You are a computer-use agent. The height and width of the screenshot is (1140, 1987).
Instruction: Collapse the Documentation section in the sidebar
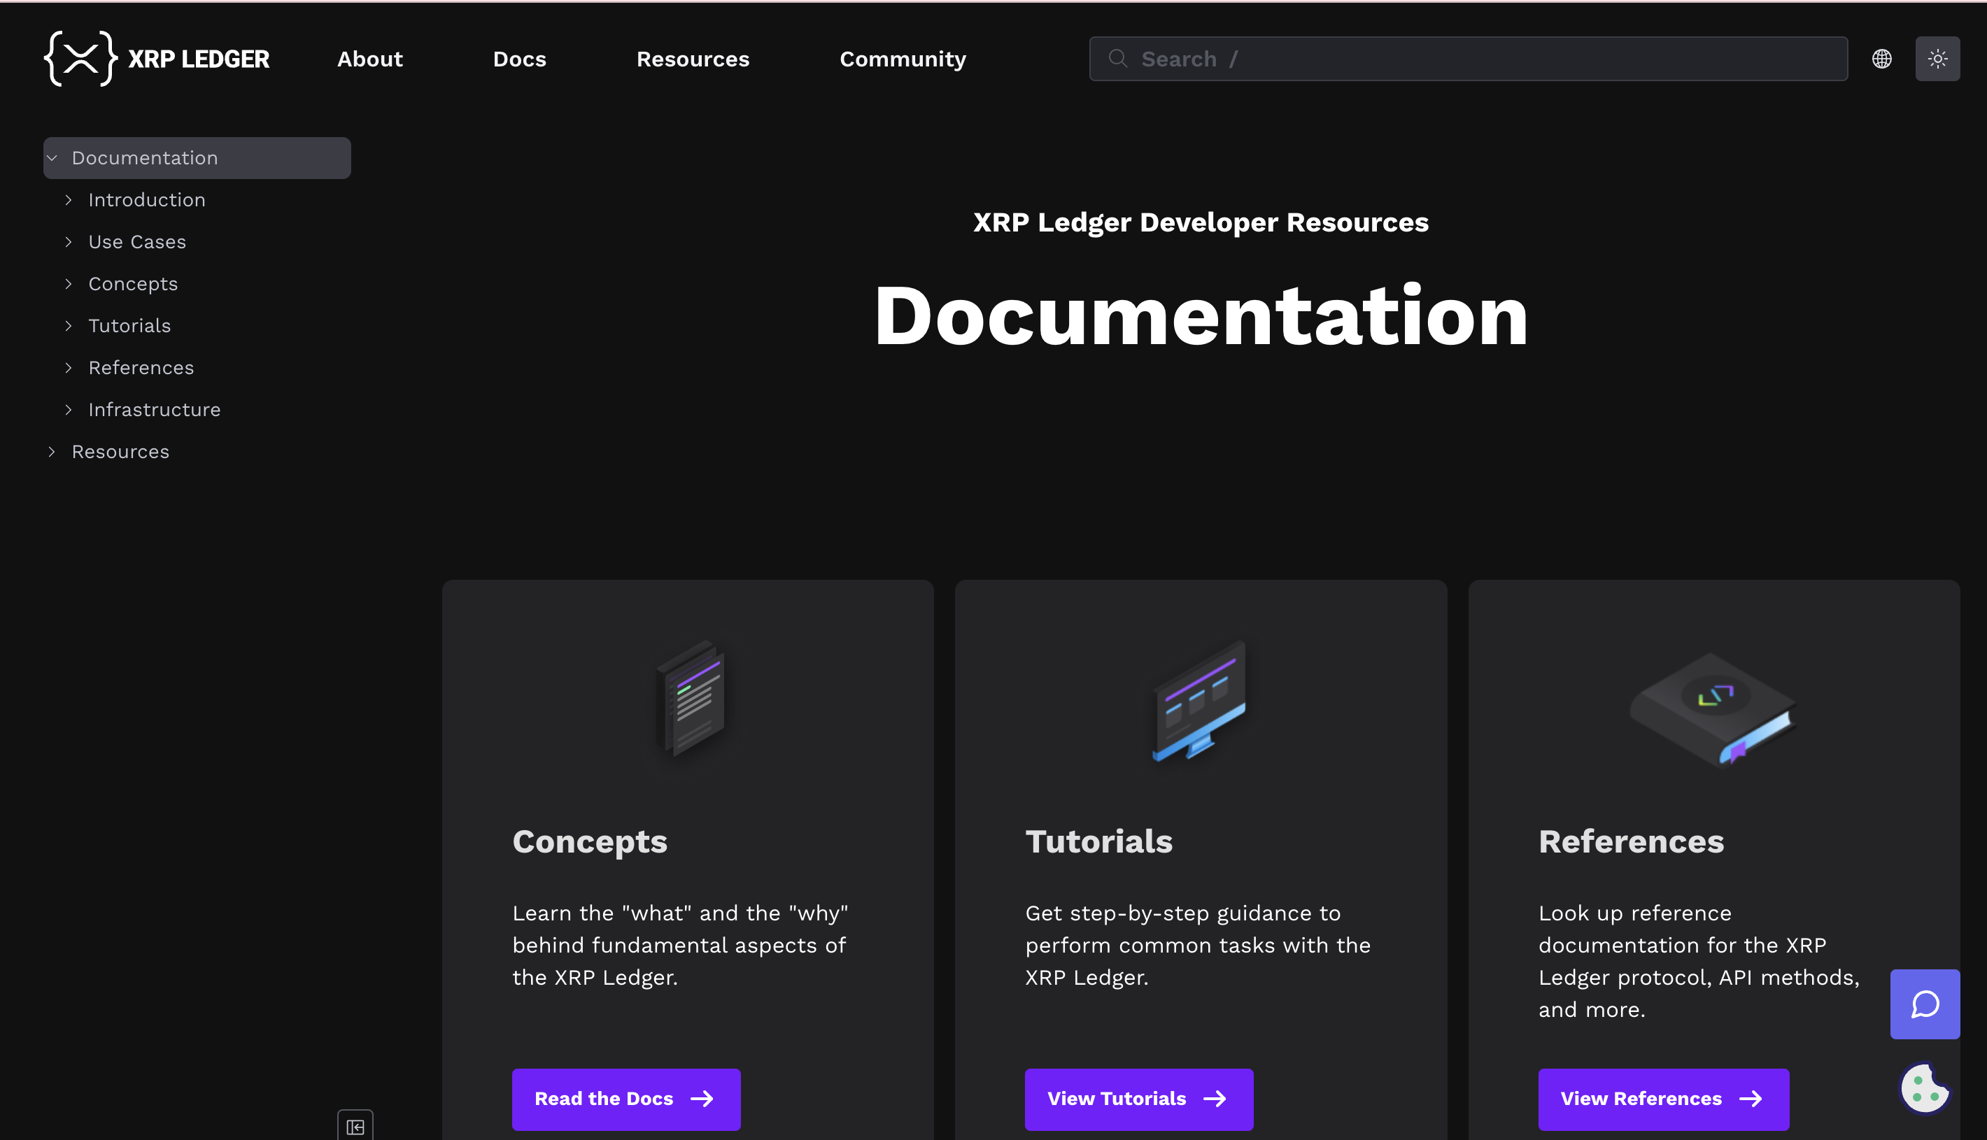(x=52, y=157)
